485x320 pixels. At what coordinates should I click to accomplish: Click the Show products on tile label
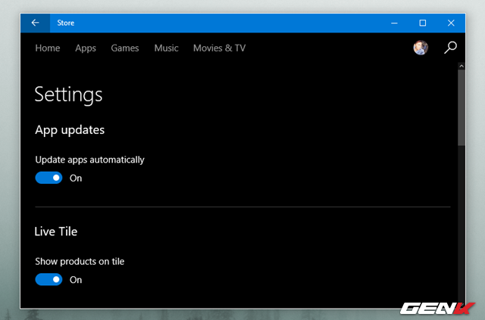tap(80, 261)
